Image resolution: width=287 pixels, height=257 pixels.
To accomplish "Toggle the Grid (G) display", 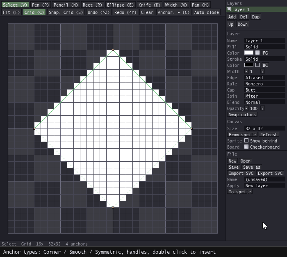I will [x=34, y=12].
